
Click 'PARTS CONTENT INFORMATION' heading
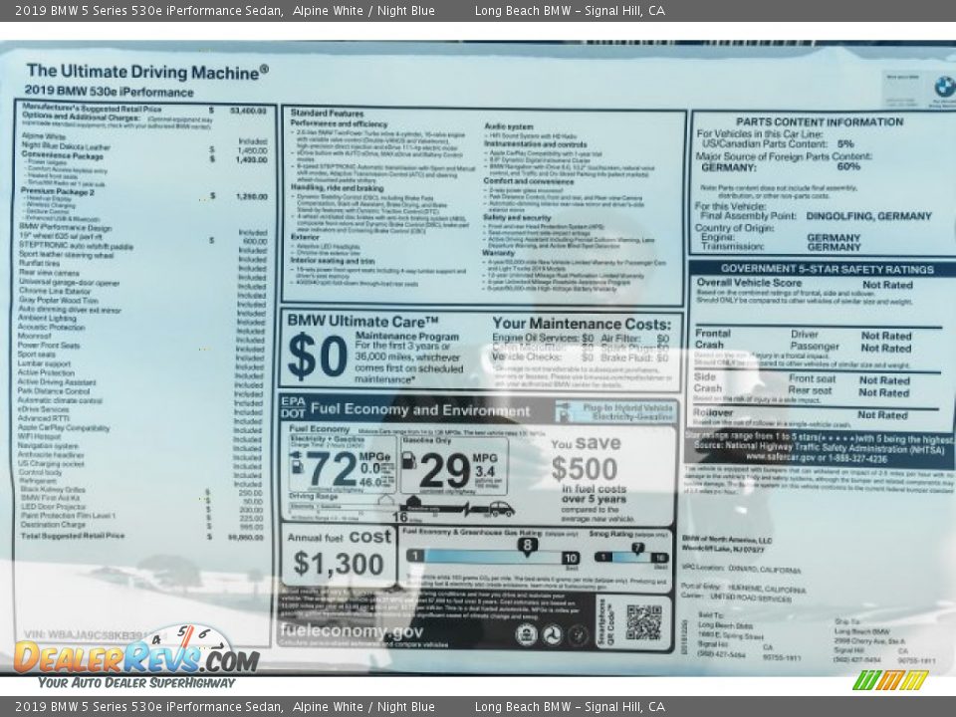pos(820,121)
